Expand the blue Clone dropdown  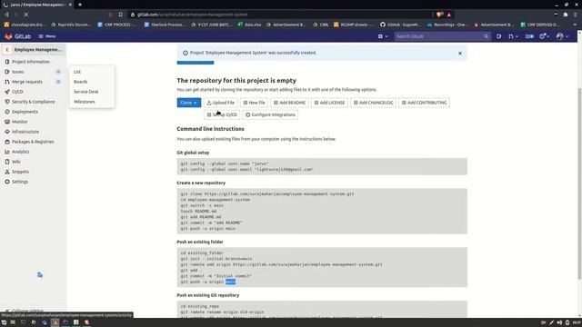(x=188, y=103)
